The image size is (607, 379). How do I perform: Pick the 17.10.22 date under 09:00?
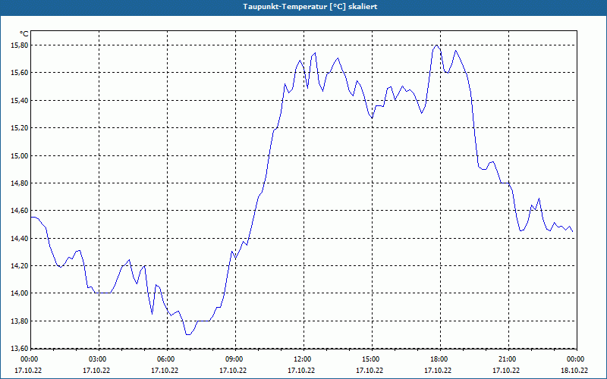click(234, 371)
